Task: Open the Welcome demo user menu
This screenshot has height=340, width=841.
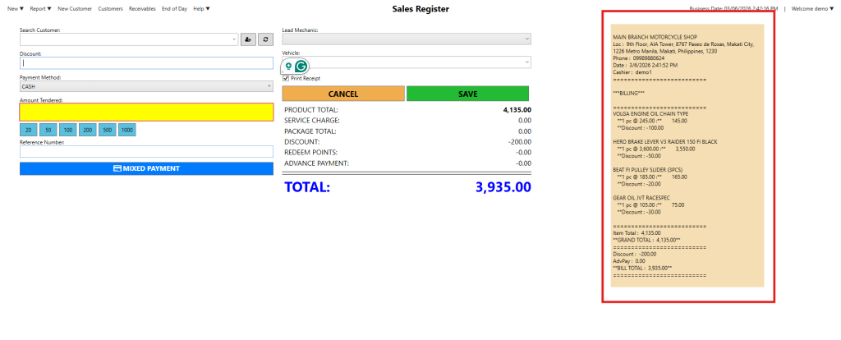Action: tap(812, 9)
